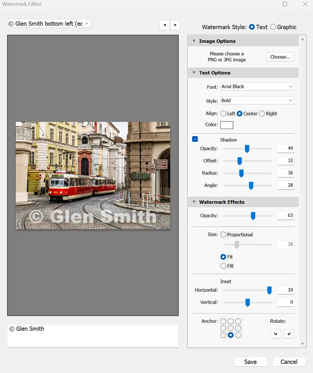Set anchor to top-left position

tap(223, 321)
